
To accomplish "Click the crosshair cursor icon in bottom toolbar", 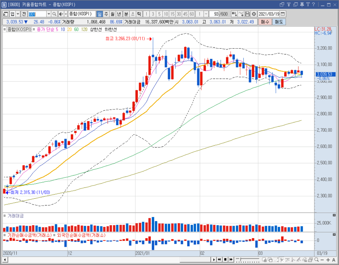I will pos(282,260).
